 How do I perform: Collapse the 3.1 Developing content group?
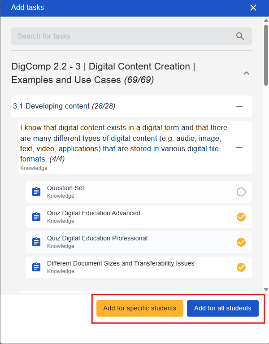pos(239,106)
